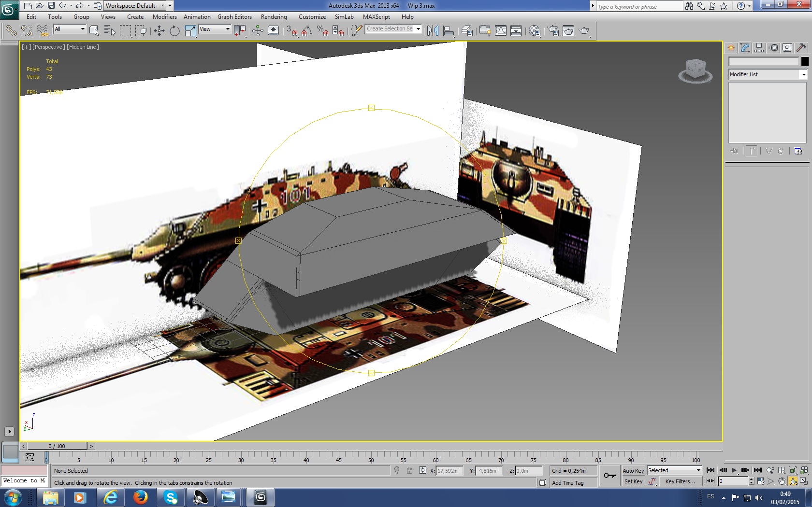Viewport: 812px width, 507px height.
Task: Toggle Absolute/Offset transform type-in mode
Action: coord(422,470)
